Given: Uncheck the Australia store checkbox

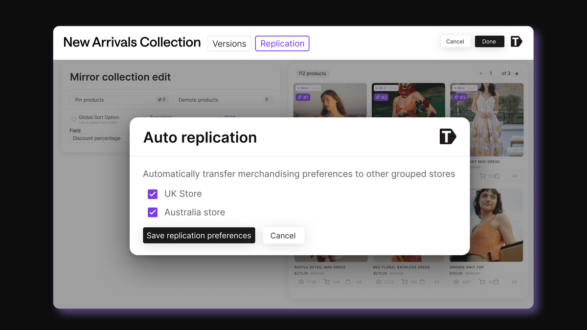Looking at the screenshot, I should pyautogui.click(x=153, y=212).
